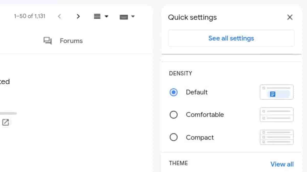Open the conversation in a new window popout icon
This screenshot has width=307, height=172.
click(x=6, y=123)
